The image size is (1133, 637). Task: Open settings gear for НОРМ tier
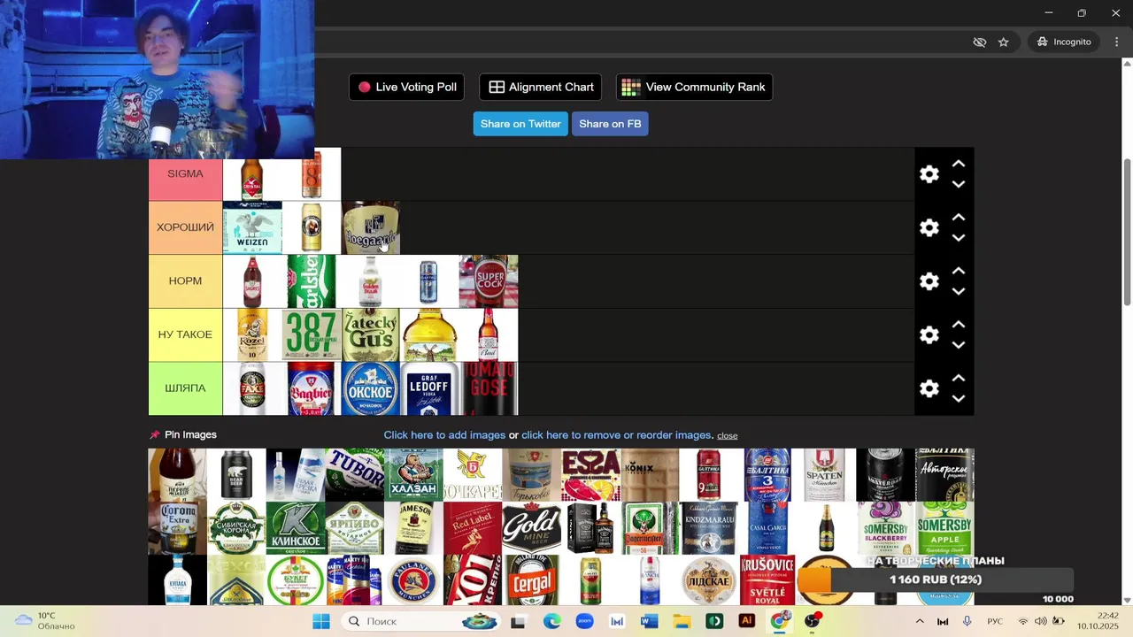click(929, 281)
